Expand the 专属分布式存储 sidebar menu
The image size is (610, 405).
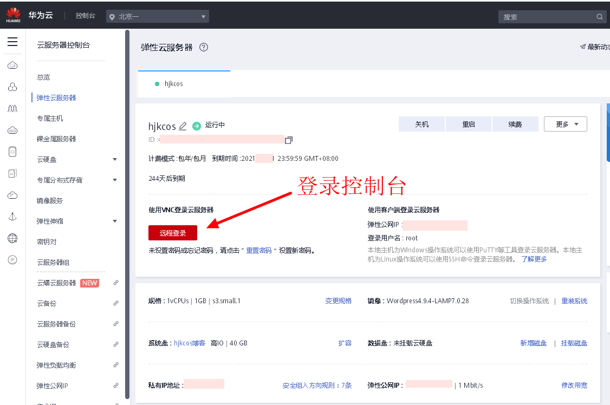click(x=115, y=180)
